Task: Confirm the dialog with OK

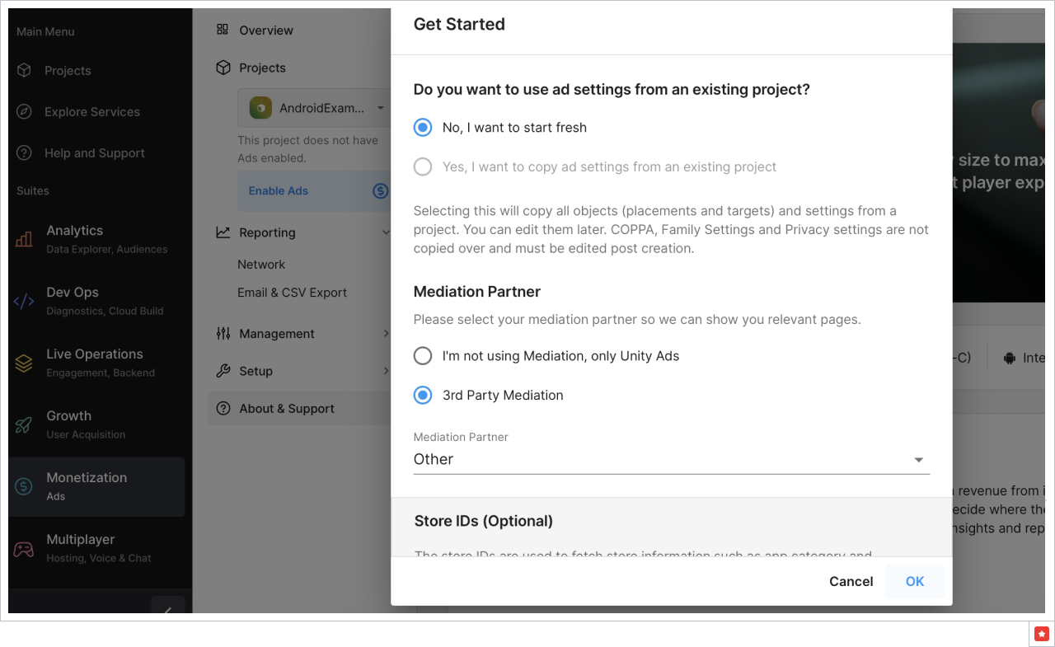Action: [x=914, y=582]
